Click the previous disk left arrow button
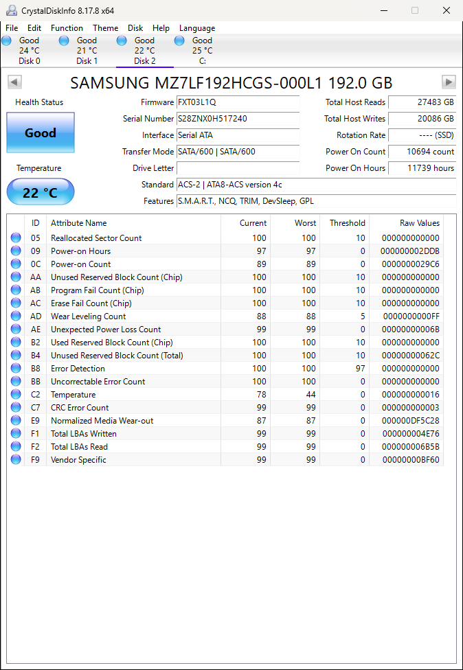This screenshot has height=670, width=463. click(14, 82)
